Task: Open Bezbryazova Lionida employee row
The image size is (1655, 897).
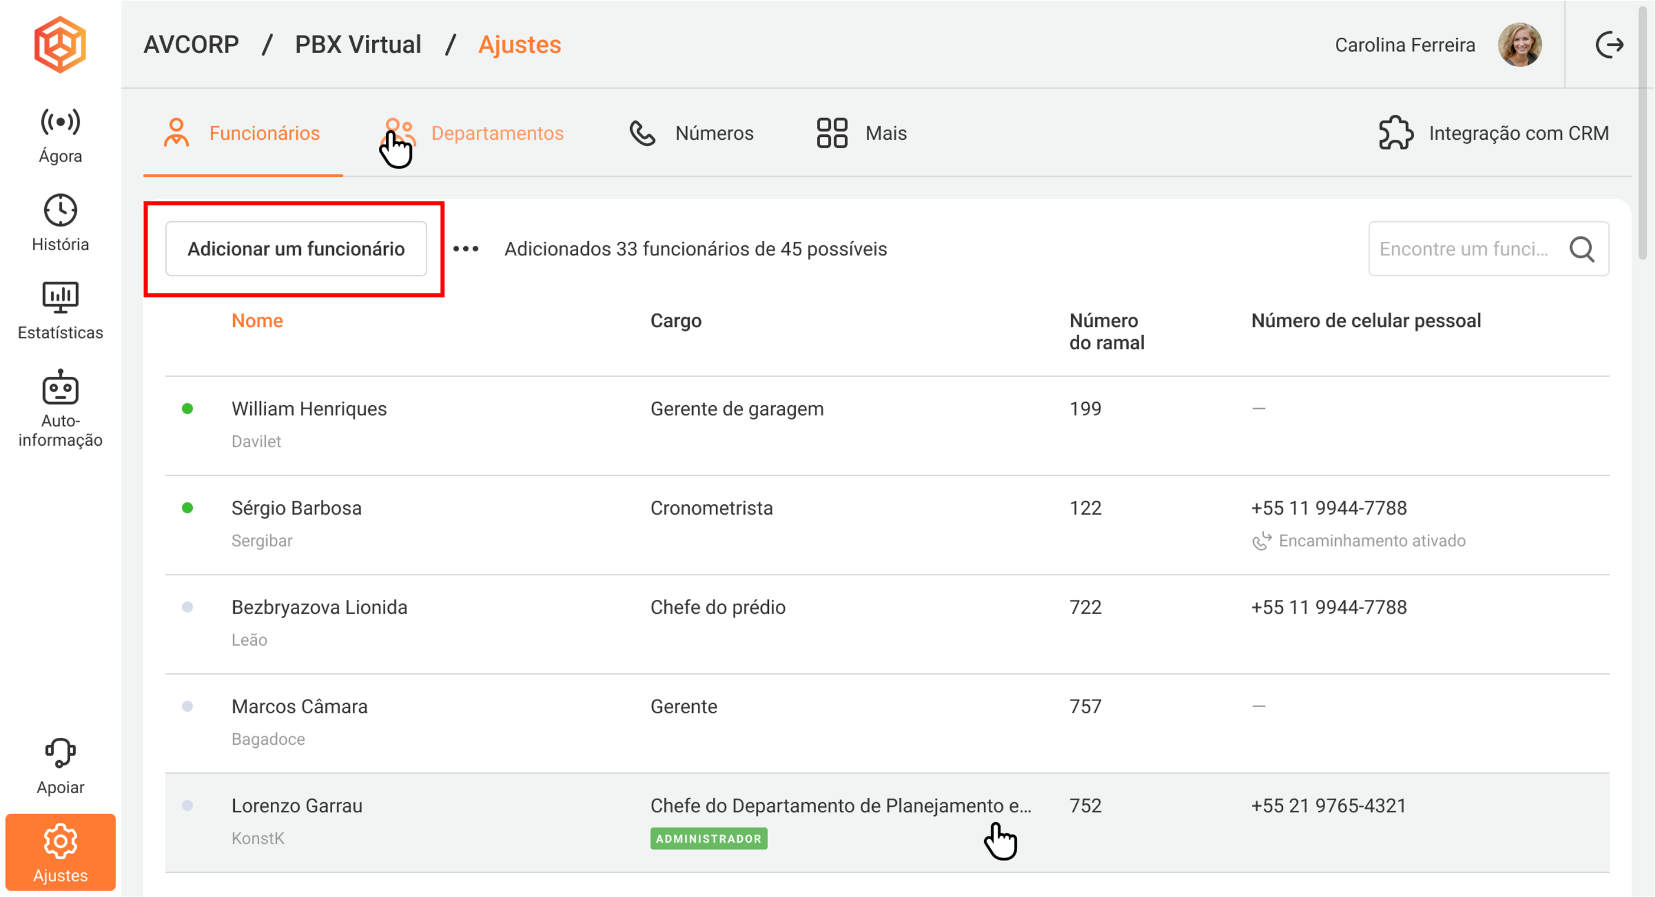Action: [x=887, y=624]
